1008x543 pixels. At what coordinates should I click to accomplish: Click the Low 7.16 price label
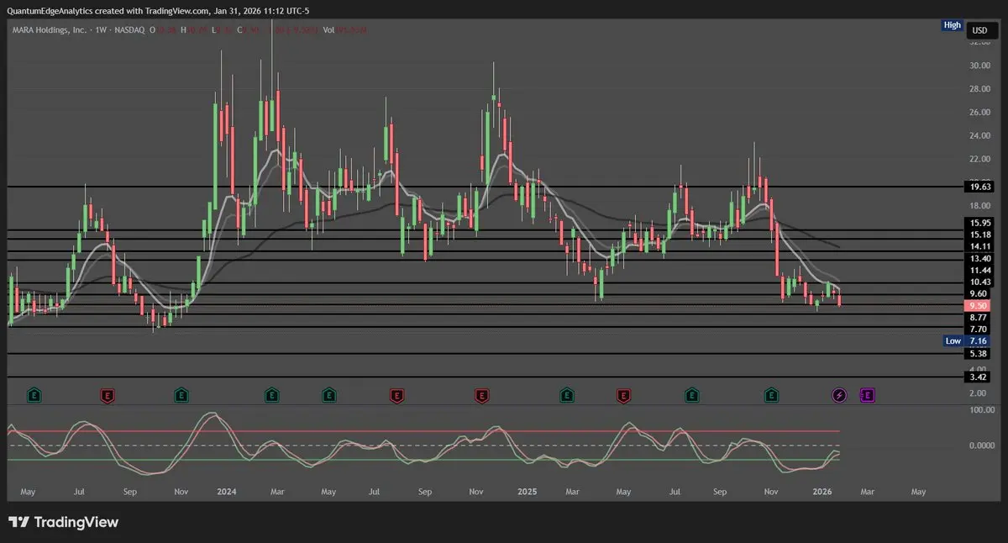pyautogui.click(x=967, y=340)
